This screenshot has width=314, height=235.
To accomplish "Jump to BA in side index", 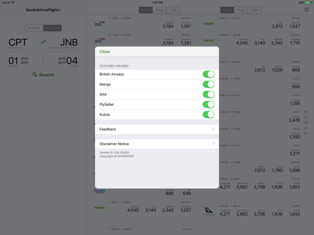I will [305, 112].
